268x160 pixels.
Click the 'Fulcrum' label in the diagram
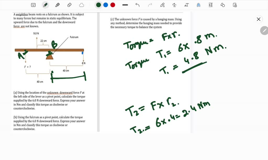pyautogui.click(x=74, y=37)
